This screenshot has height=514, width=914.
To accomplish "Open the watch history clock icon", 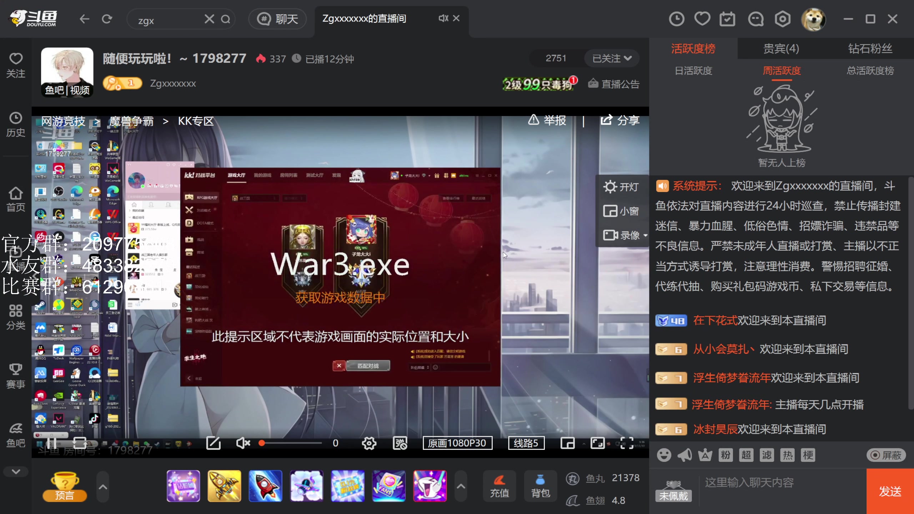I will pos(677,19).
